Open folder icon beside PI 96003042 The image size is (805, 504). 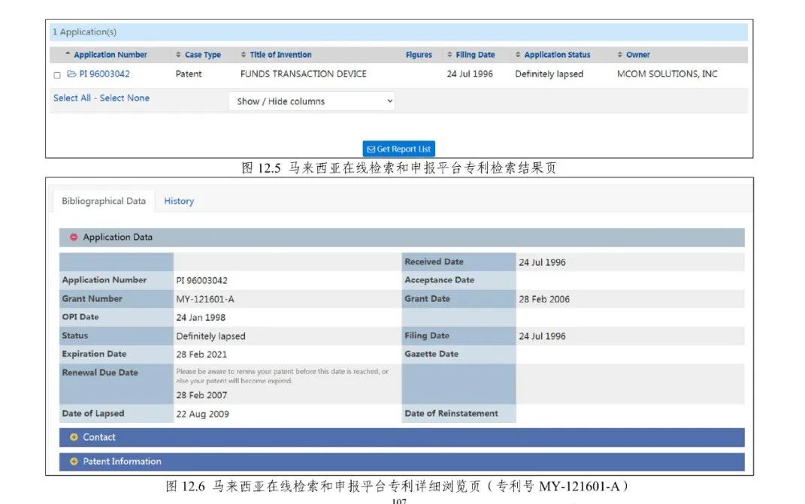pyautogui.click(x=71, y=74)
